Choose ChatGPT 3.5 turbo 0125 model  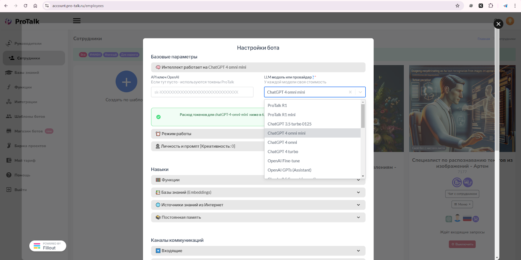pos(313,124)
